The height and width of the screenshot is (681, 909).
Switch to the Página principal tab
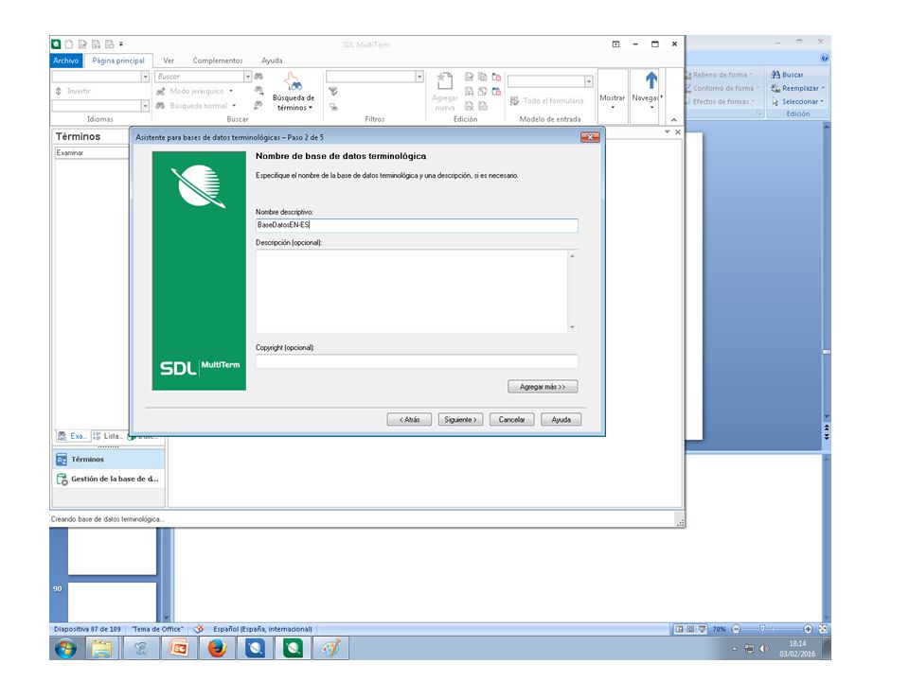click(118, 61)
